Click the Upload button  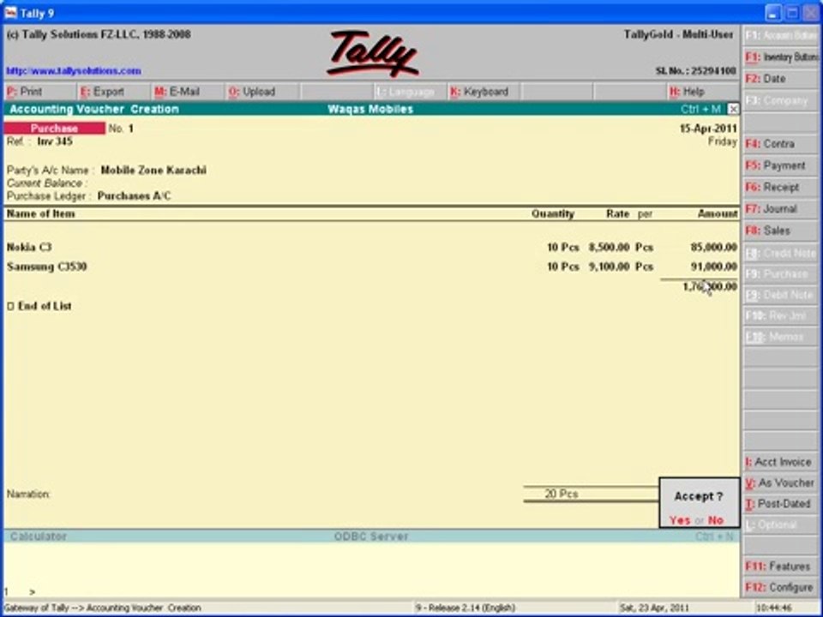[x=262, y=92]
